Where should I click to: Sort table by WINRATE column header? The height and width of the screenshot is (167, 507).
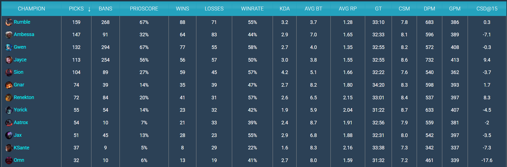click(252, 9)
